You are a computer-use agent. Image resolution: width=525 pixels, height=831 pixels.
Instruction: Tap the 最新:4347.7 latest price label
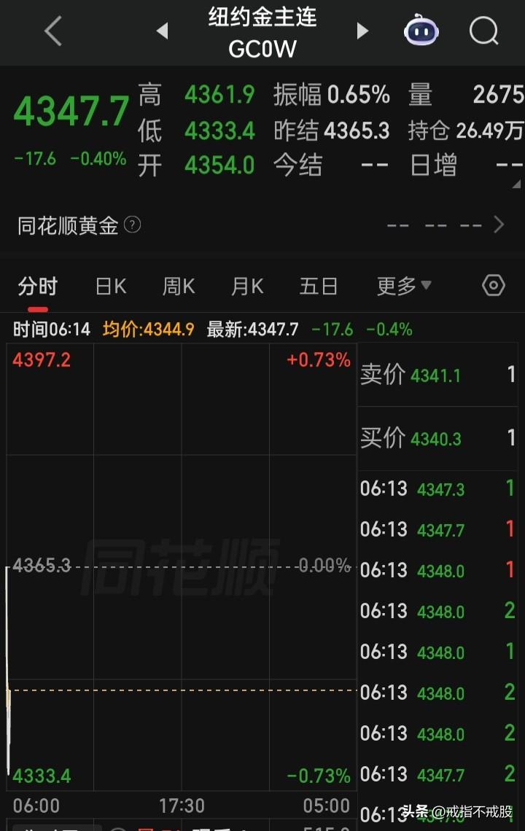[252, 329]
